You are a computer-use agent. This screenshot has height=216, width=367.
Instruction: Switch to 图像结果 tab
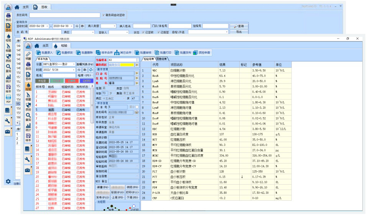pos(161,59)
